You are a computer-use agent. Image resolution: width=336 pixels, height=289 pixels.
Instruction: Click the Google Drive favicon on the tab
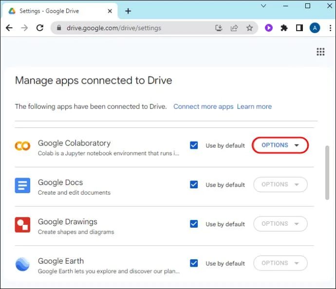click(x=12, y=11)
